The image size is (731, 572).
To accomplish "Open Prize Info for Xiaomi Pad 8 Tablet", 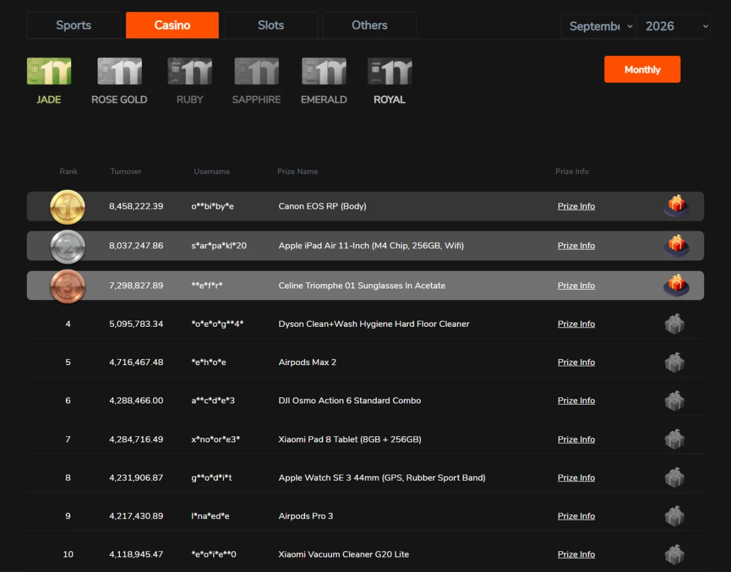I will pyautogui.click(x=576, y=439).
